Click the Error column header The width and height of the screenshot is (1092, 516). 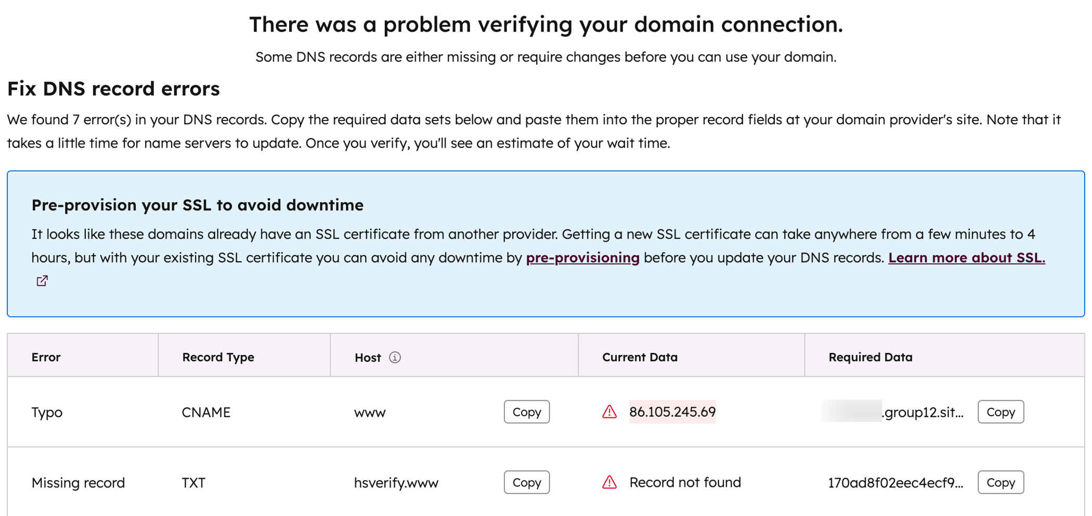pyautogui.click(x=46, y=357)
